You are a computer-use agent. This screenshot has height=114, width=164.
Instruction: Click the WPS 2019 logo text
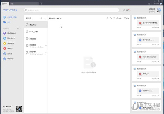(x=10, y=10)
